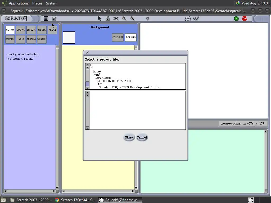Select the Background thumbnail
The width and height of the screenshot is (271, 203).
tap(69, 38)
